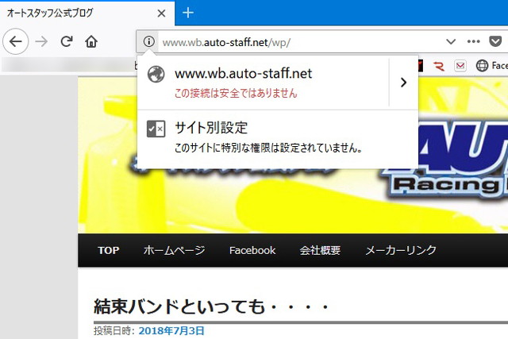Open the browser home page

(x=91, y=41)
